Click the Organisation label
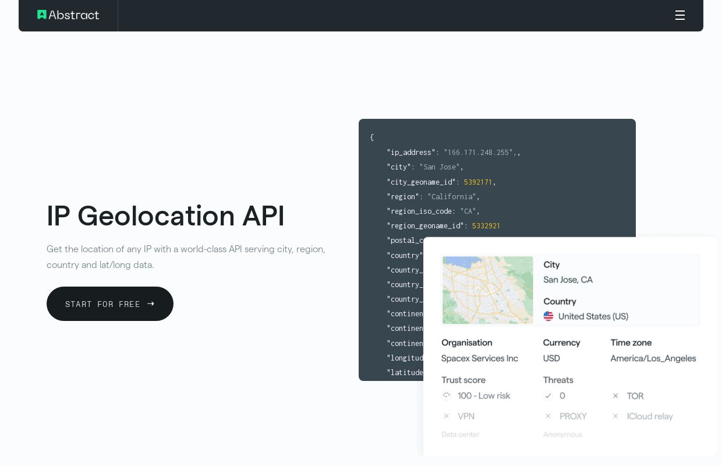The image size is (722, 466). click(x=467, y=343)
